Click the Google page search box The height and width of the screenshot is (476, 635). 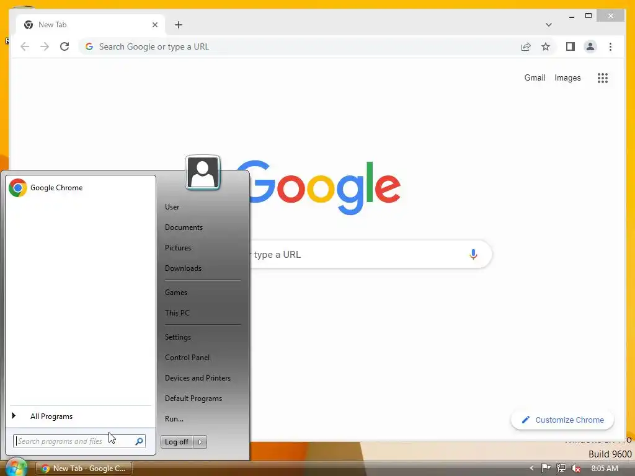[x=371, y=254]
